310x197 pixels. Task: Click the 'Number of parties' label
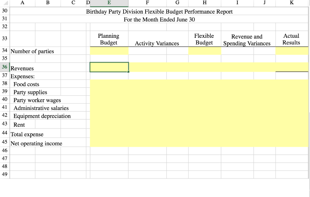(x=32, y=51)
